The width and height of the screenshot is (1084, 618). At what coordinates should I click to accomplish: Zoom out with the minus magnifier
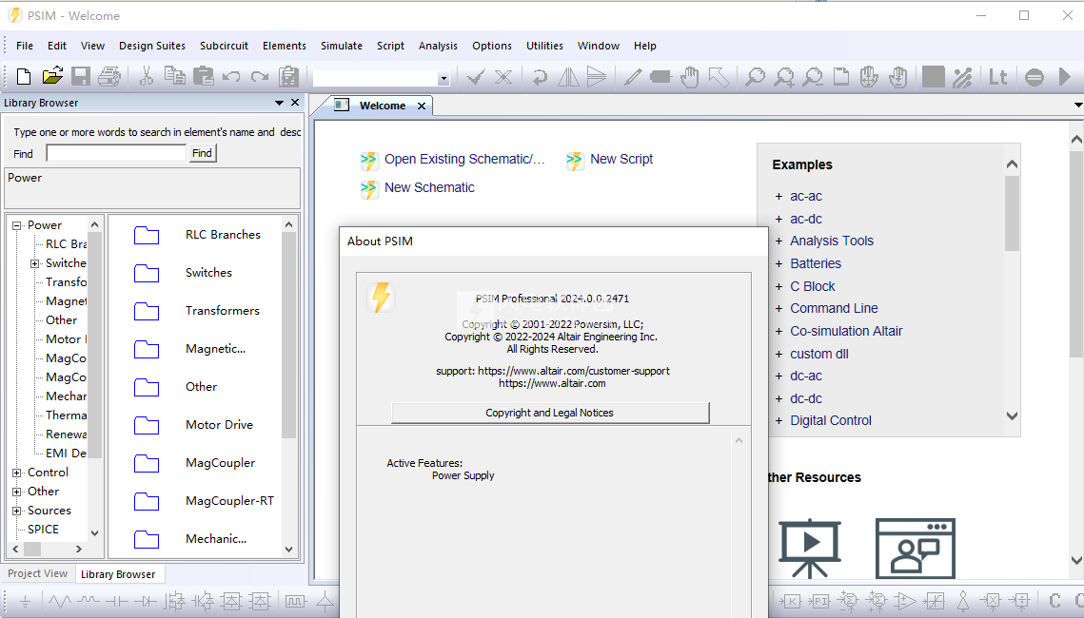[x=813, y=77]
